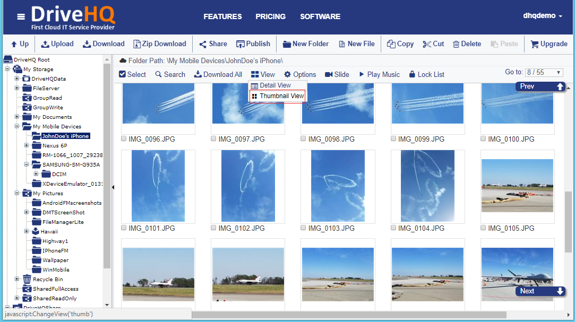Open the dhqdemo account dropdown

pos(542,16)
